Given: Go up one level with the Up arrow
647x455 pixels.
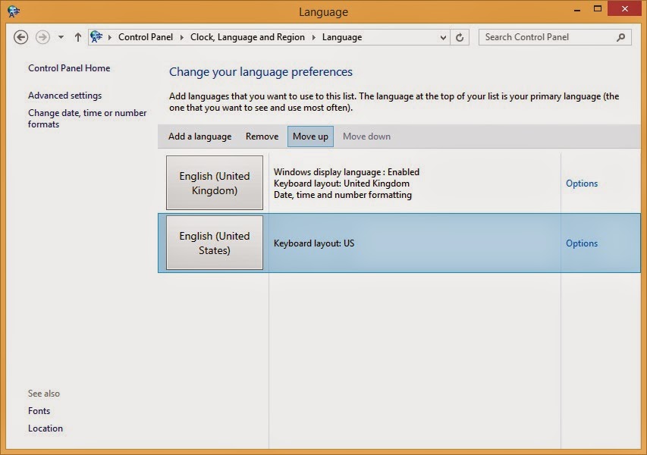Looking at the screenshot, I should click(x=78, y=37).
